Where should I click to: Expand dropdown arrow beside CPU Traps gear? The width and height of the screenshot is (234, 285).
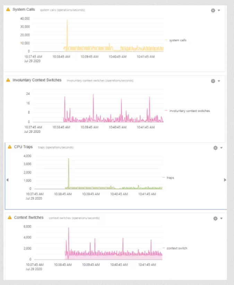[x=221, y=148]
